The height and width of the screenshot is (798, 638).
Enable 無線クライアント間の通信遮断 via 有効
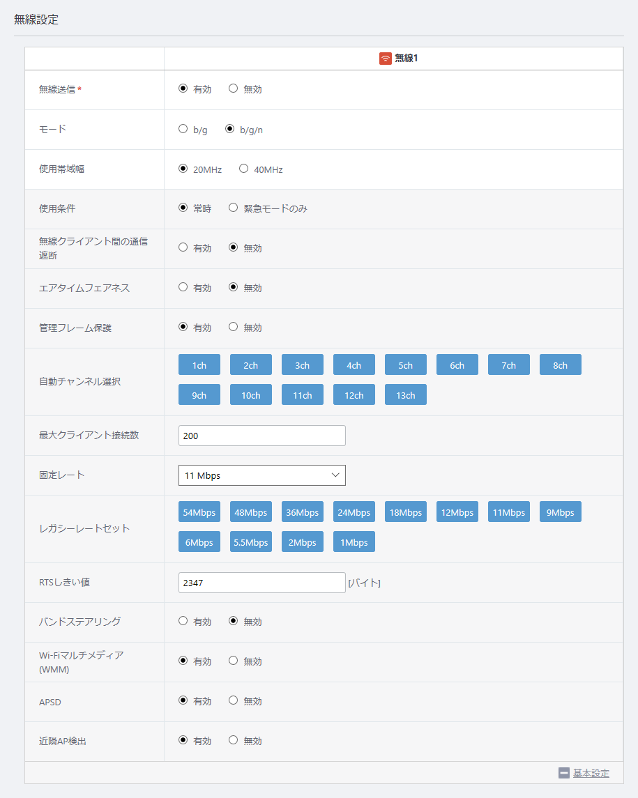point(183,247)
